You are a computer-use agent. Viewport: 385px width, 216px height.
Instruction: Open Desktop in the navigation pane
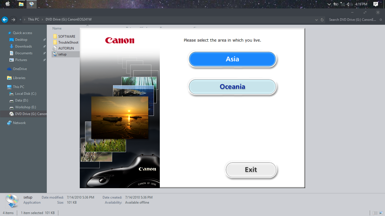[21, 40]
